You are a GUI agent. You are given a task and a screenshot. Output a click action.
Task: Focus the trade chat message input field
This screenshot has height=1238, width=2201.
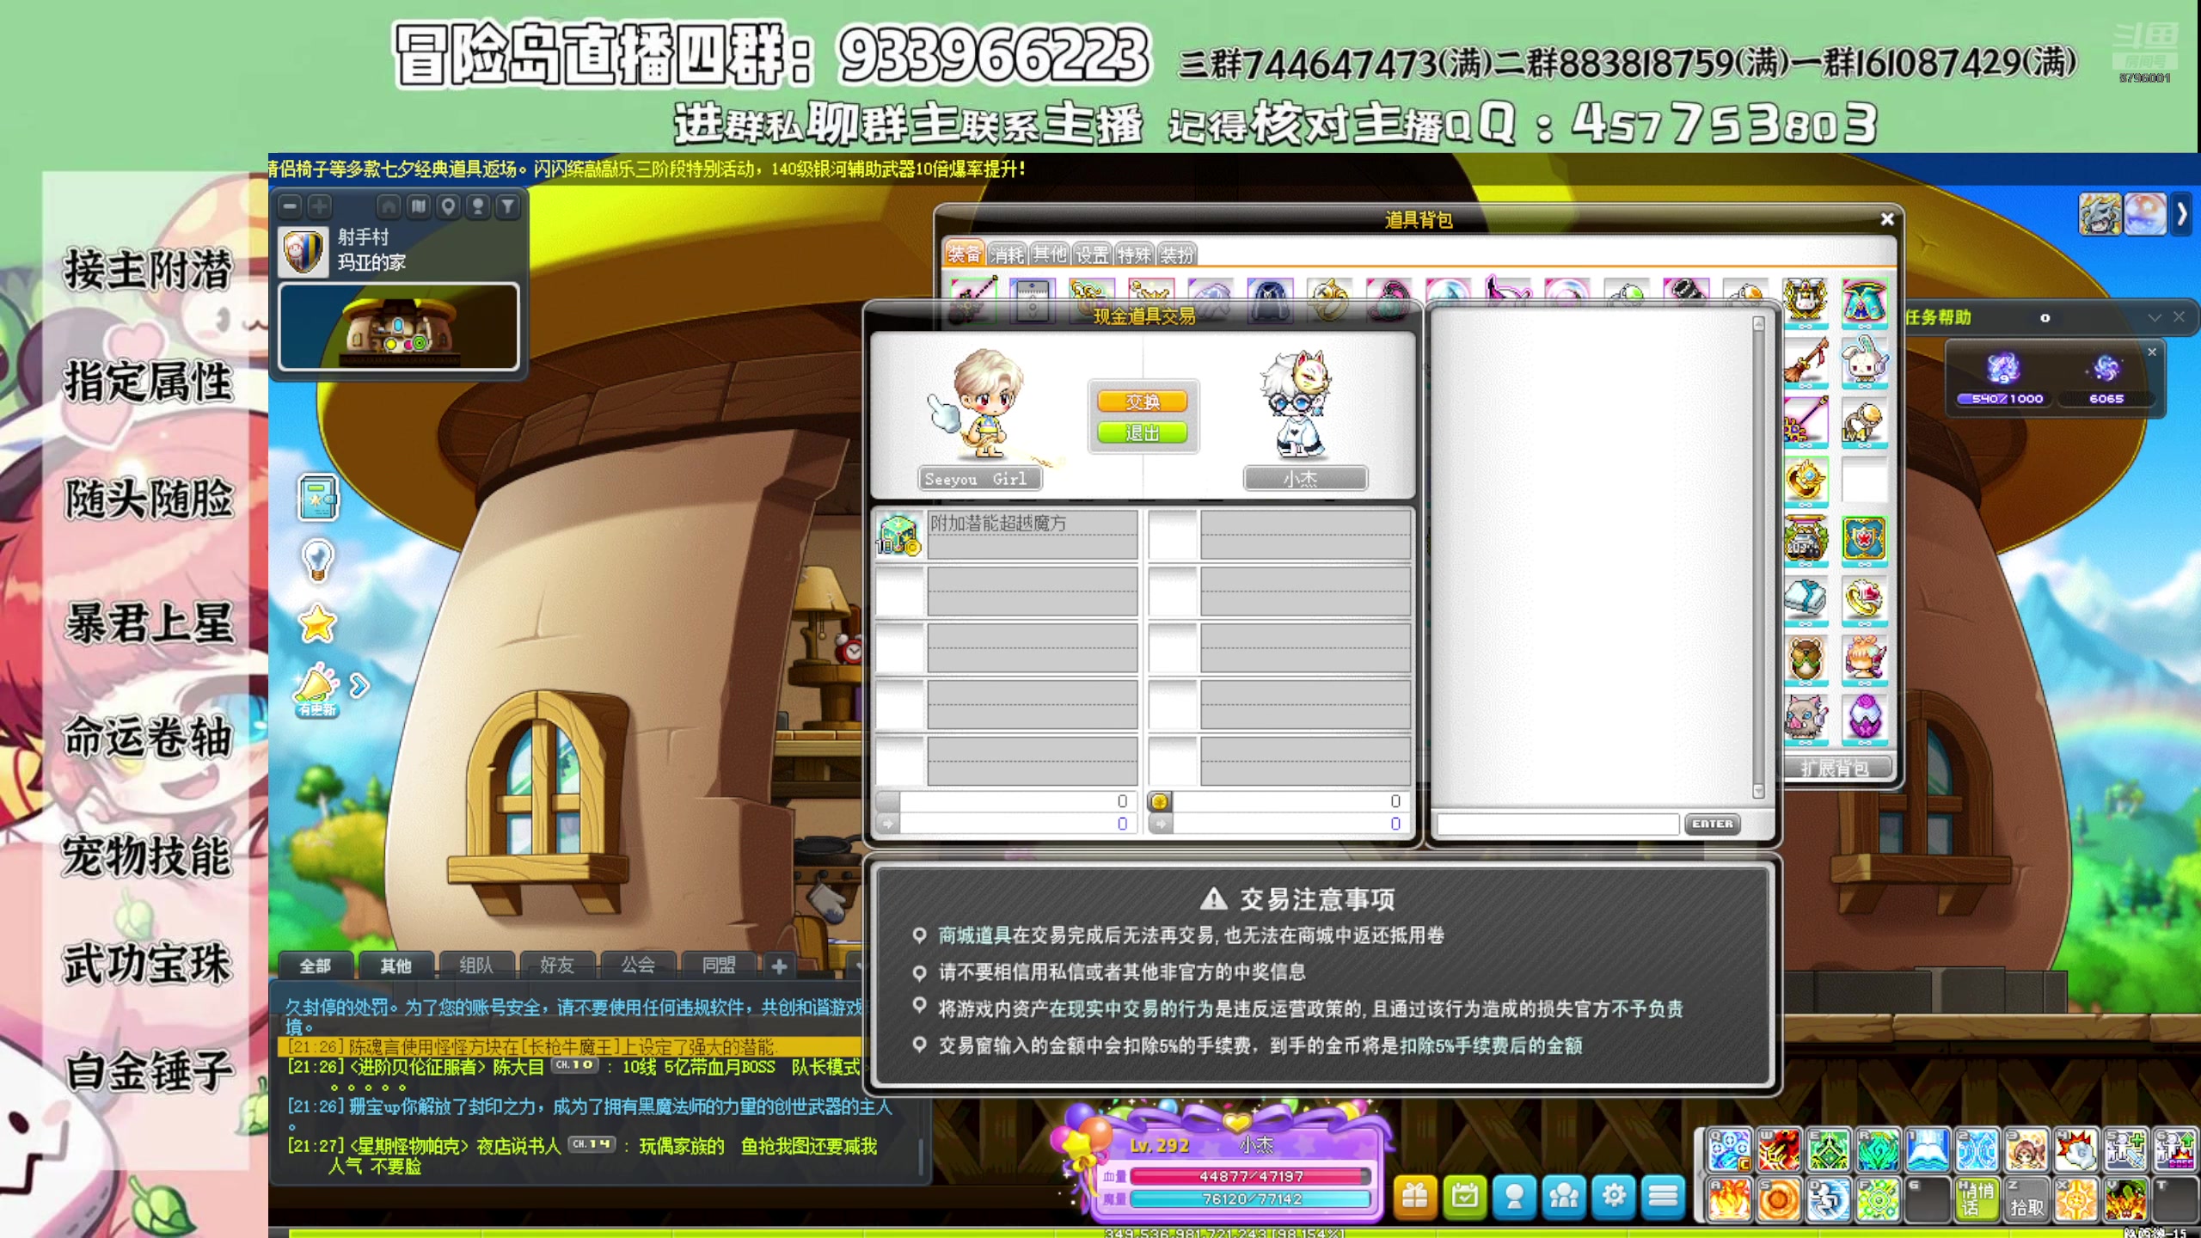[x=1559, y=824]
